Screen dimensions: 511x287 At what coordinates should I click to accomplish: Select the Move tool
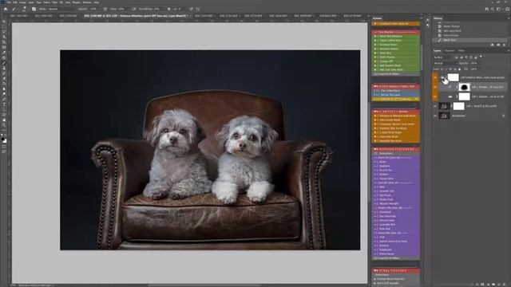4,22
